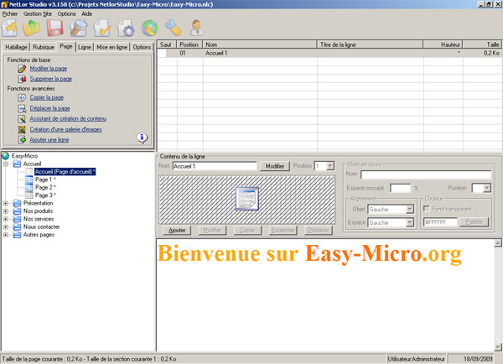Click Création d'une galerie d'images link
Image resolution: width=503 pixels, height=364 pixels.
pos(65,130)
